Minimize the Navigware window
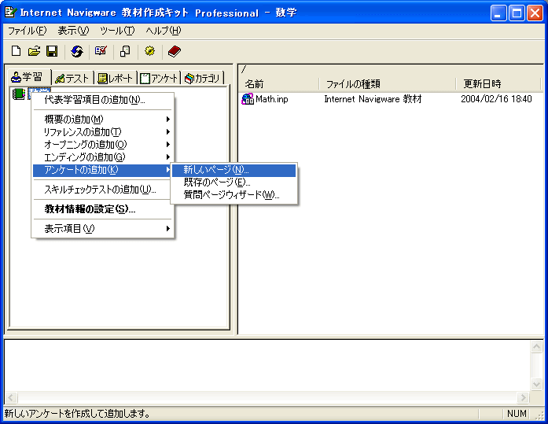Screen dimensions: 548x424 [x=498, y=13]
